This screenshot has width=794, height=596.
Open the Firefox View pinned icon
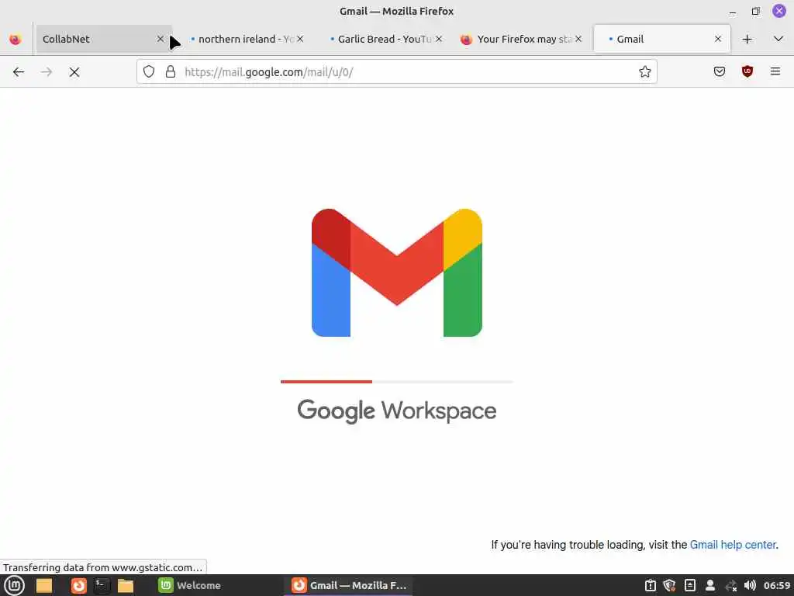coord(16,39)
